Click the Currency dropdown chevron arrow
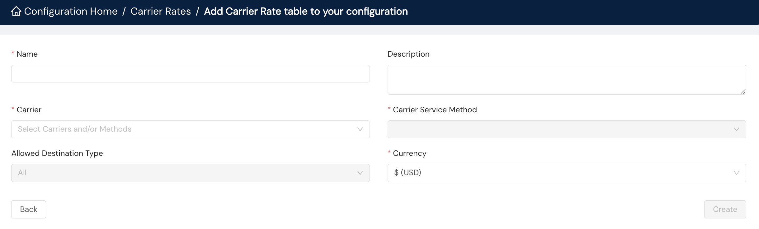Screen dimensions: 759x229 (x=736, y=173)
